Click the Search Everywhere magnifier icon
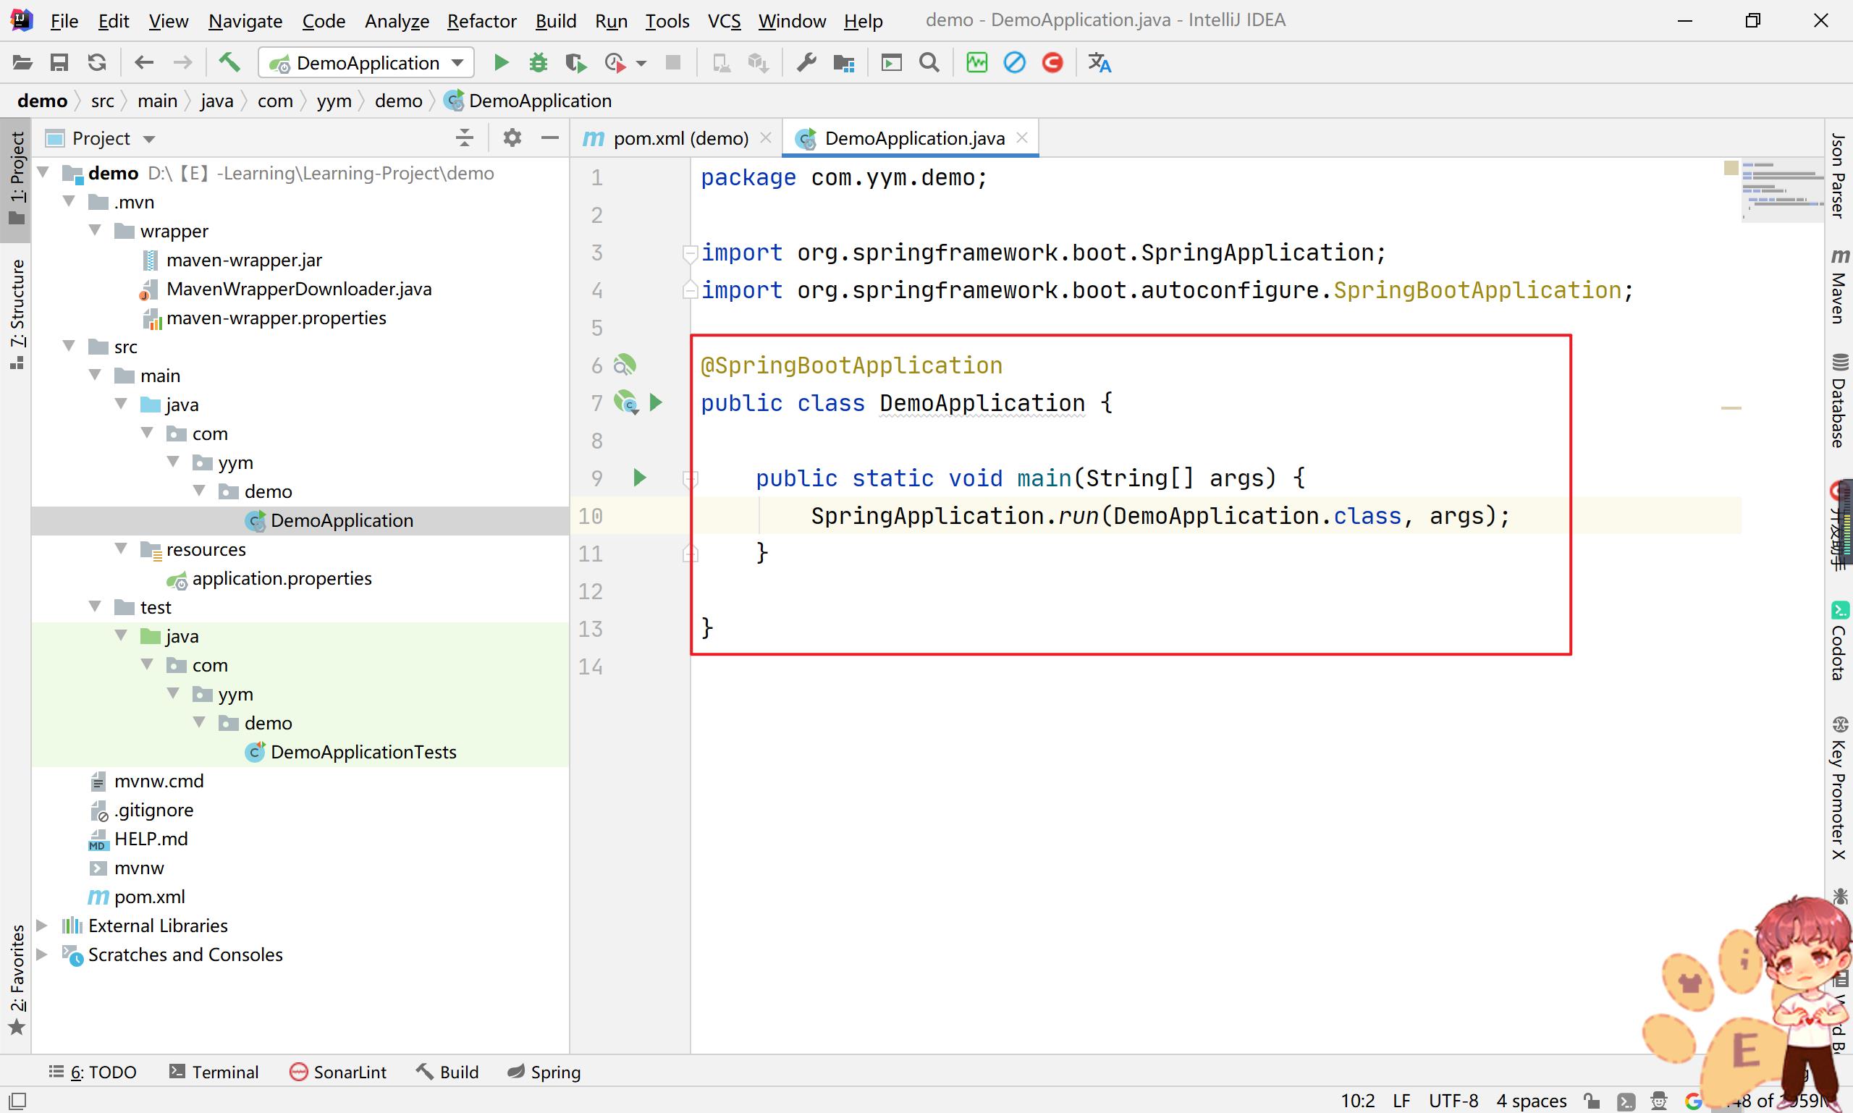This screenshot has width=1853, height=1113. click(x=928, y=62)
